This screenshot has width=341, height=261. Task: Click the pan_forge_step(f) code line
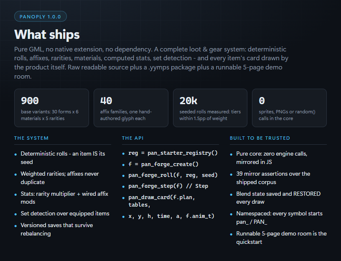click(x=168, y=186)
